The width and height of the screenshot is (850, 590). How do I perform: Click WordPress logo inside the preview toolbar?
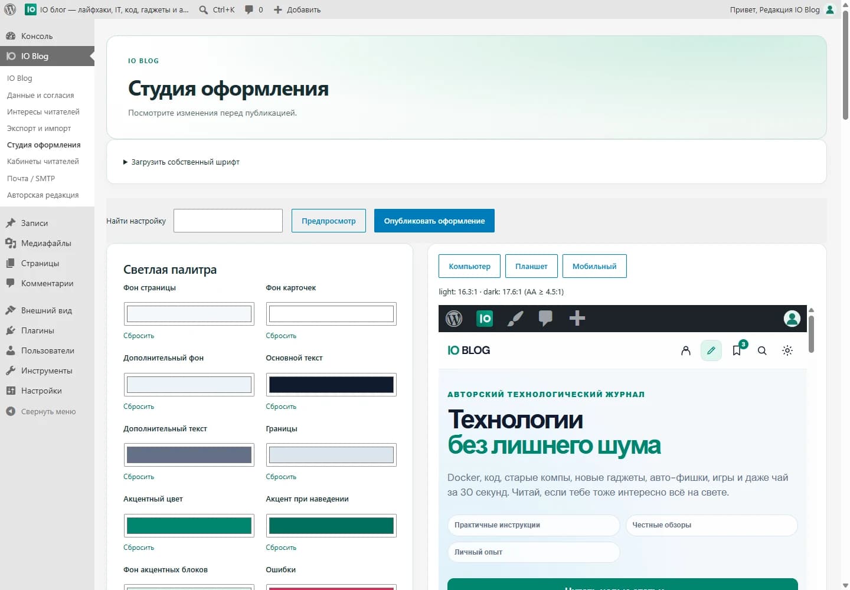point(454,319)
